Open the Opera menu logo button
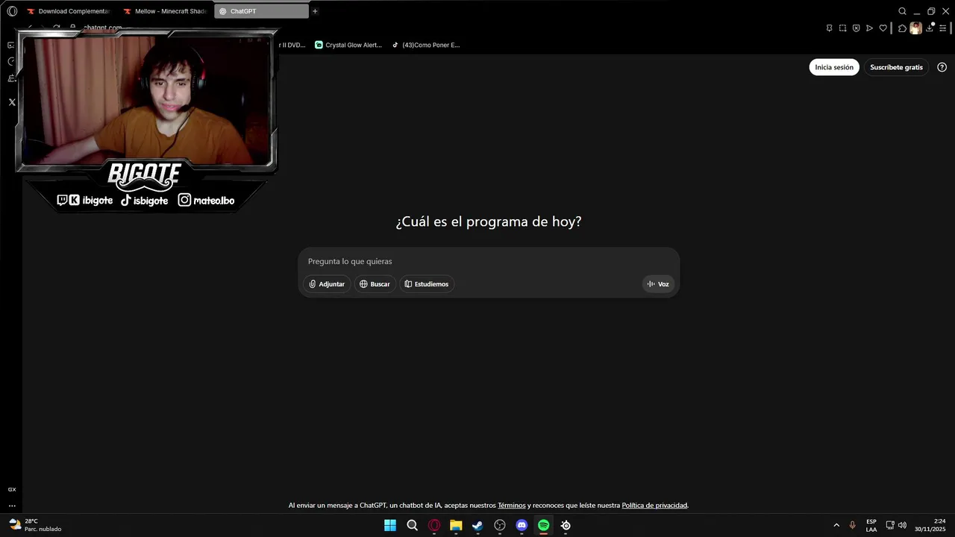 12,11
